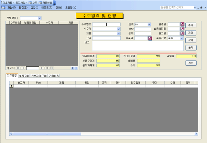Viewport: 207px width, 143px height.
Task: Click 납품예정일 column header in order list
Action: pos(30,23)
